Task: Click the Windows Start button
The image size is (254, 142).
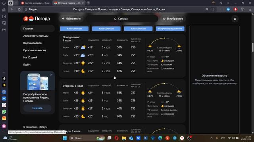Action: tap(65, 138)
